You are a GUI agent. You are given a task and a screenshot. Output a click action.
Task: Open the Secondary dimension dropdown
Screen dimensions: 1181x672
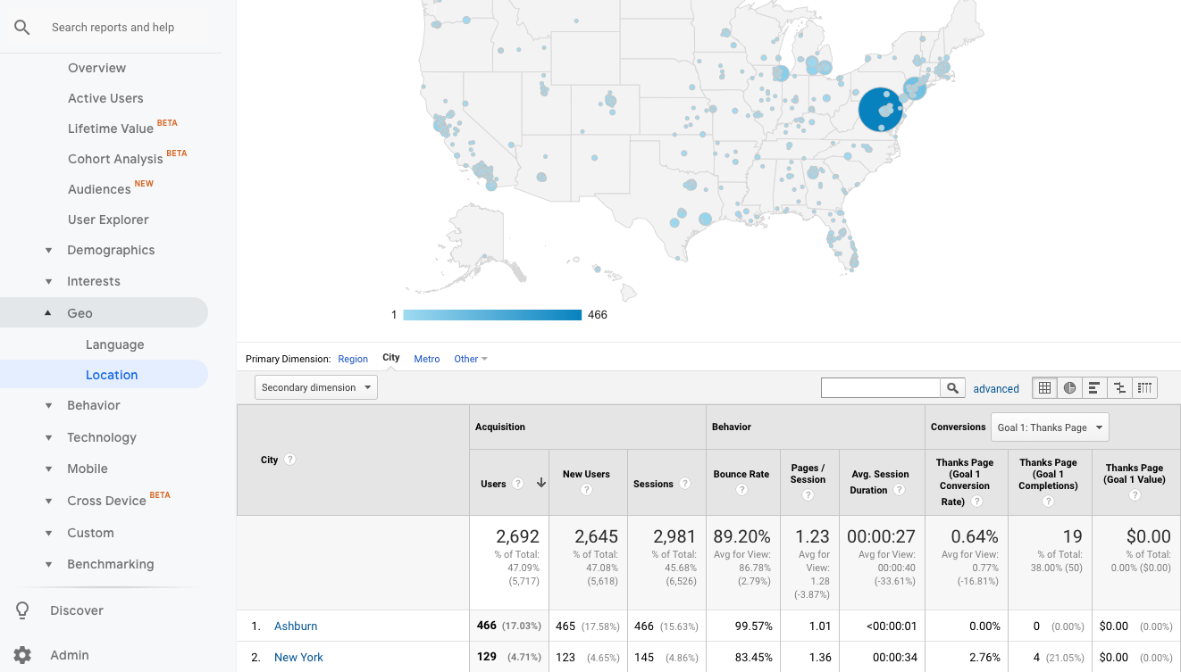[315, 387]
